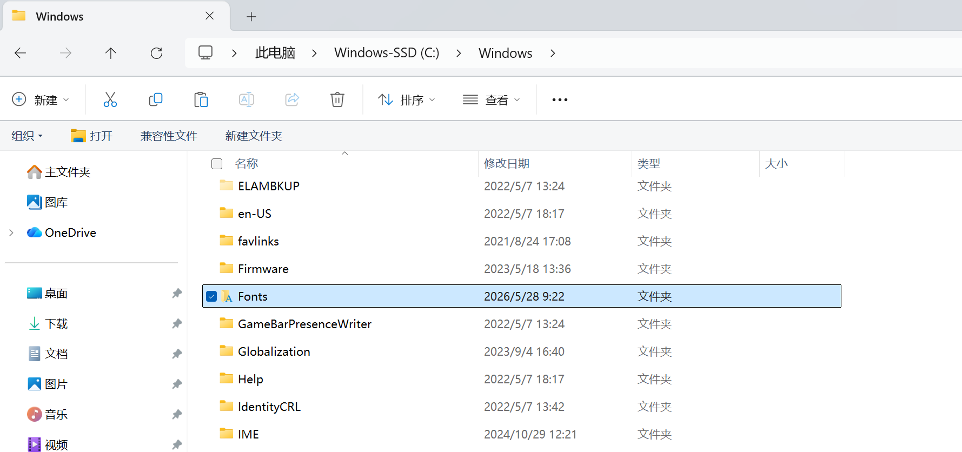Image resolution: width=962 pixels, height=452 pixels.
Task: Click the pin icon beside 下载
Action: (x=177, y=323)
